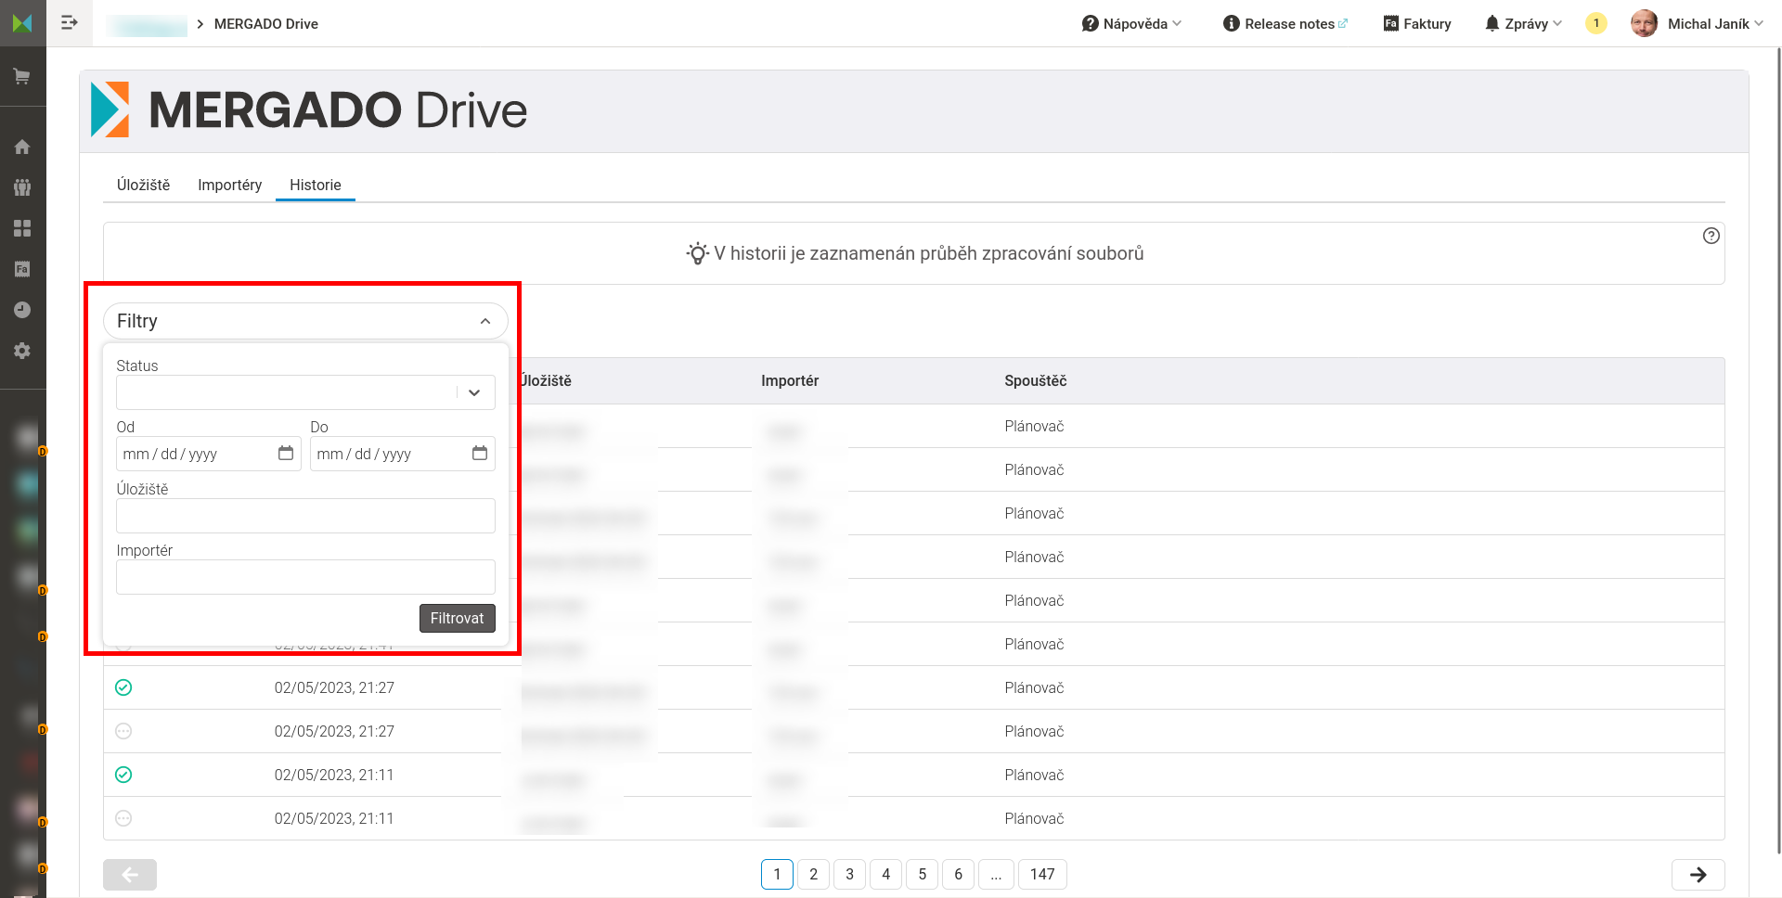
Task: Go to the next page arrow
Action: (1698, 874)
